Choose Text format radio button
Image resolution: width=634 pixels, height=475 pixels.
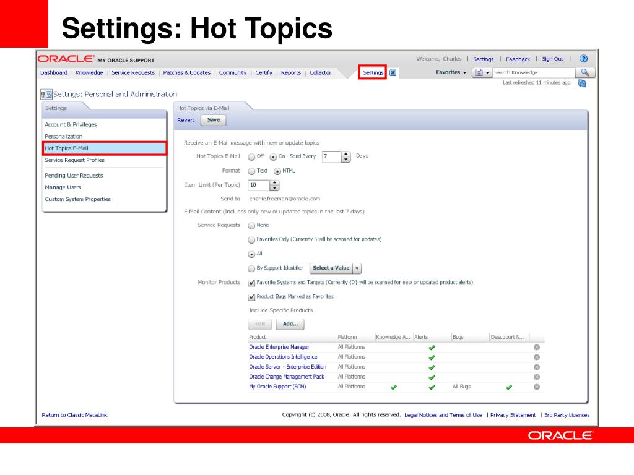click(x=251, y=171)
